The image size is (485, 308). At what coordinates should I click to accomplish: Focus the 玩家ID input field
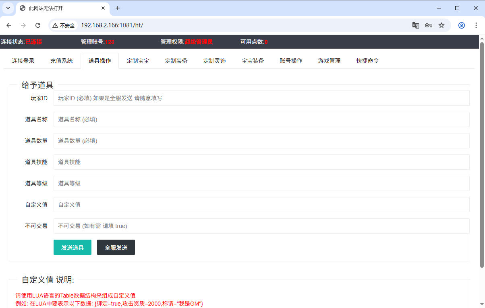(x=261, y=98)
